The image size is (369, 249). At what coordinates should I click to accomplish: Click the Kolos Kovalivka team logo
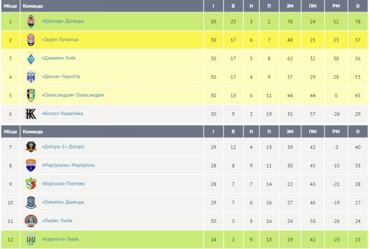[31, 114]
